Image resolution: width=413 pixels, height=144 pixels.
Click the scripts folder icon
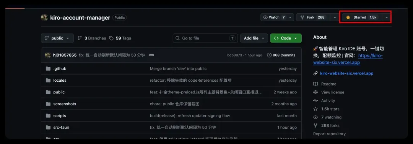point(48,116)
